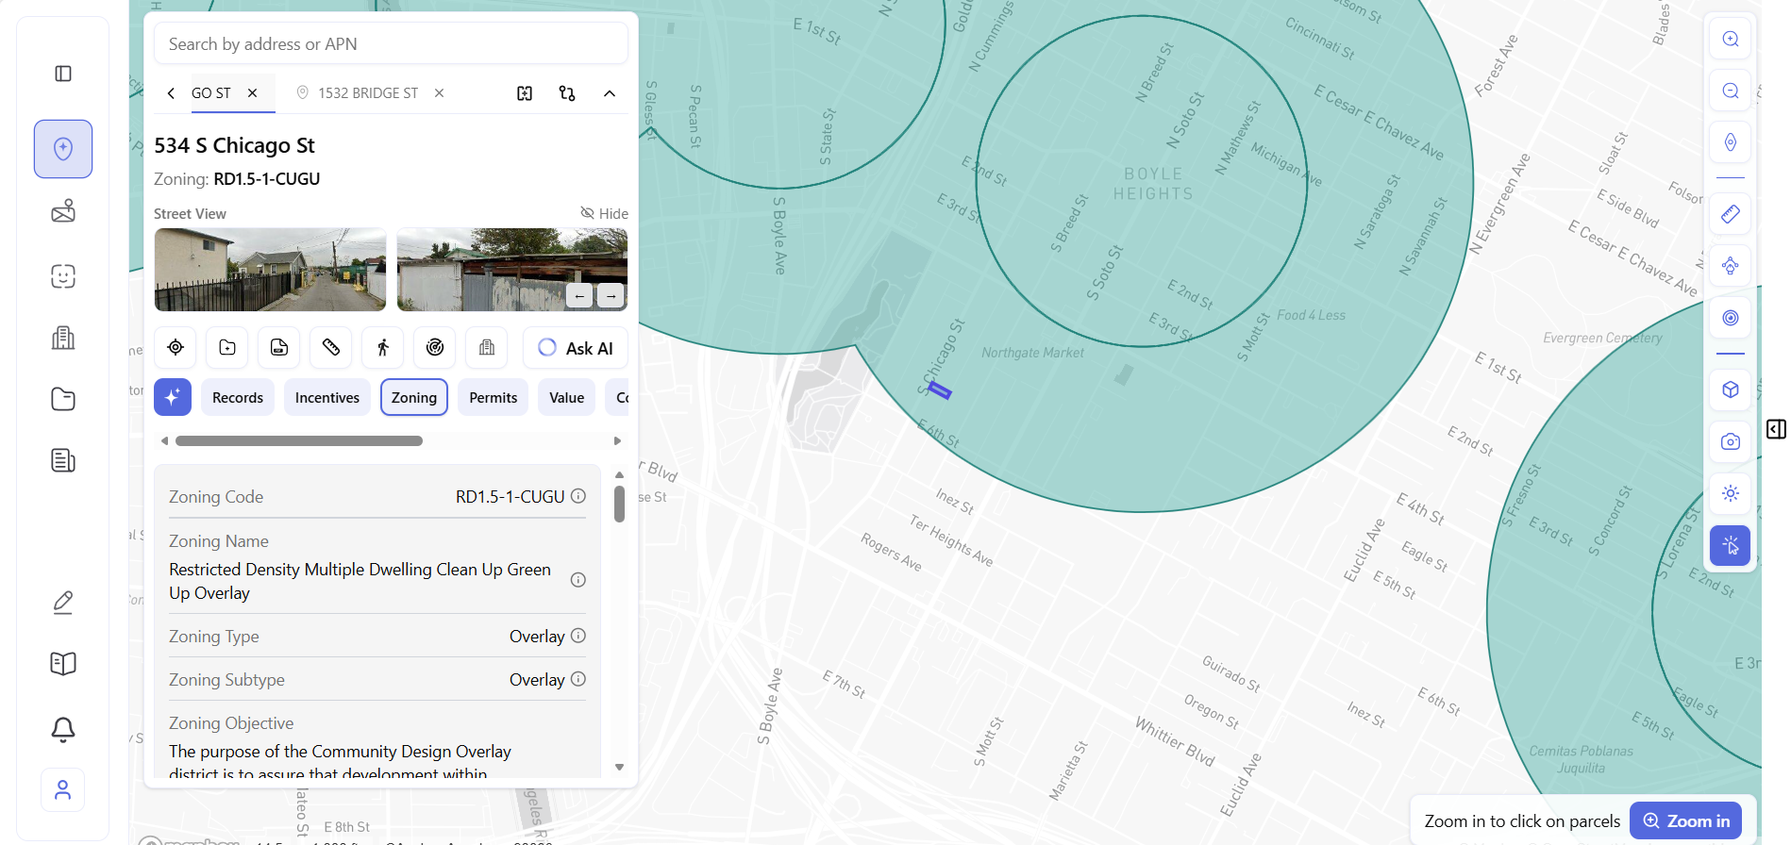Capture map screenshot camera icon
The image size is (1791, 845).
[x=1731, y=441]
